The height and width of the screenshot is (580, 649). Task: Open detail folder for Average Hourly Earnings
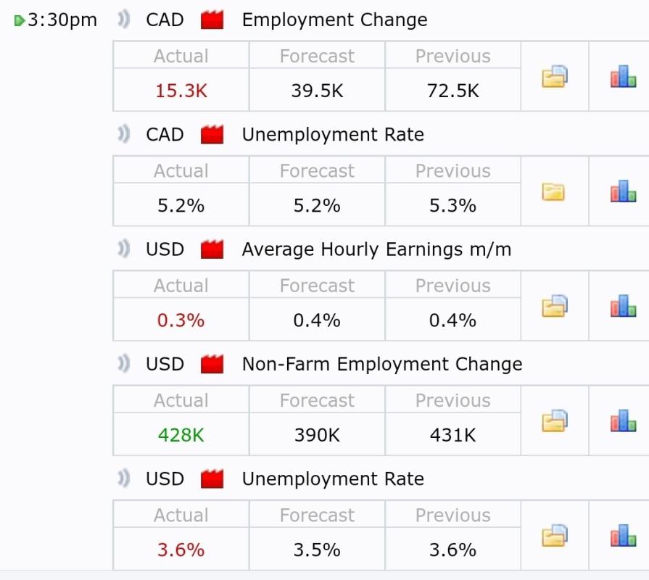click(555, 306)
